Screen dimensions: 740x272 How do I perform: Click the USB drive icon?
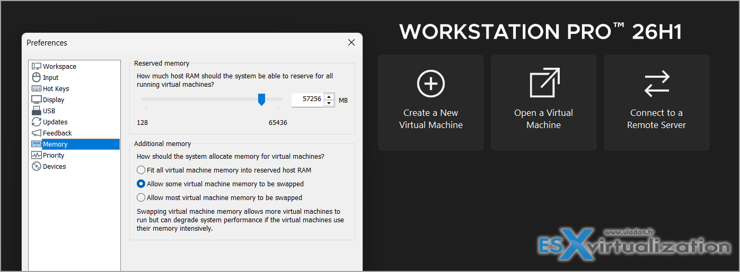click(x=36, y=111)
